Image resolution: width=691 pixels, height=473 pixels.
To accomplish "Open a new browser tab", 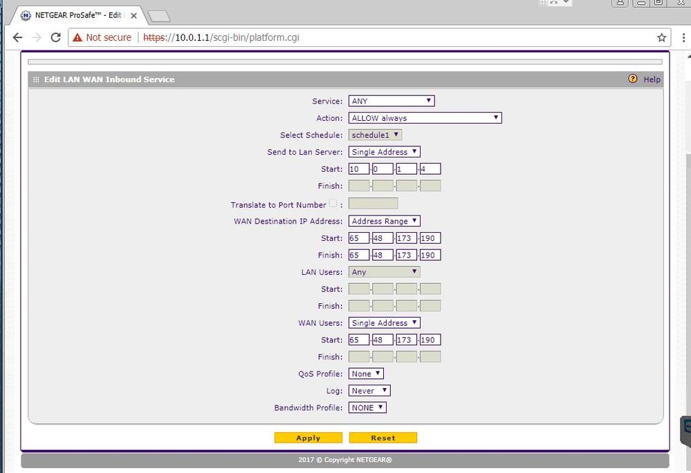I will click(158, 16).
